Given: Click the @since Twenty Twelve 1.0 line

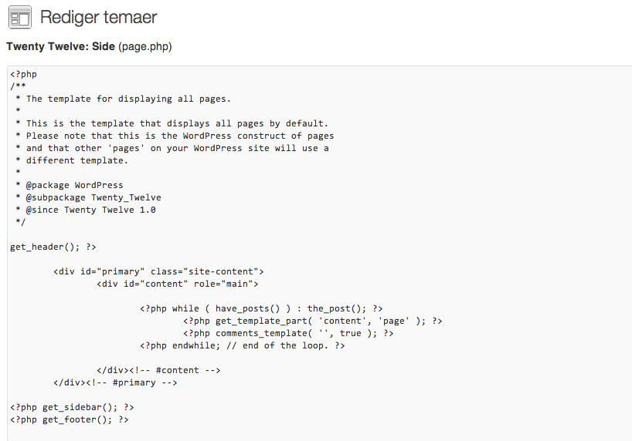Looking at the screenshot, I should click(x=86, y=210).
